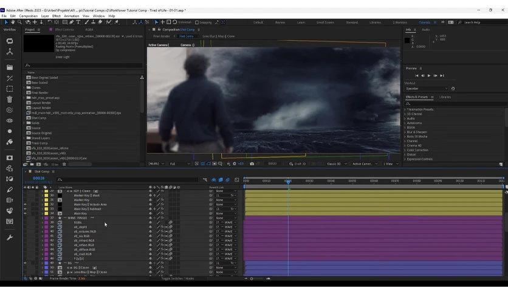Toggle the timeline motion blur enable icon
The width and height of the screenshot is (508, 294).
point(227,180)
